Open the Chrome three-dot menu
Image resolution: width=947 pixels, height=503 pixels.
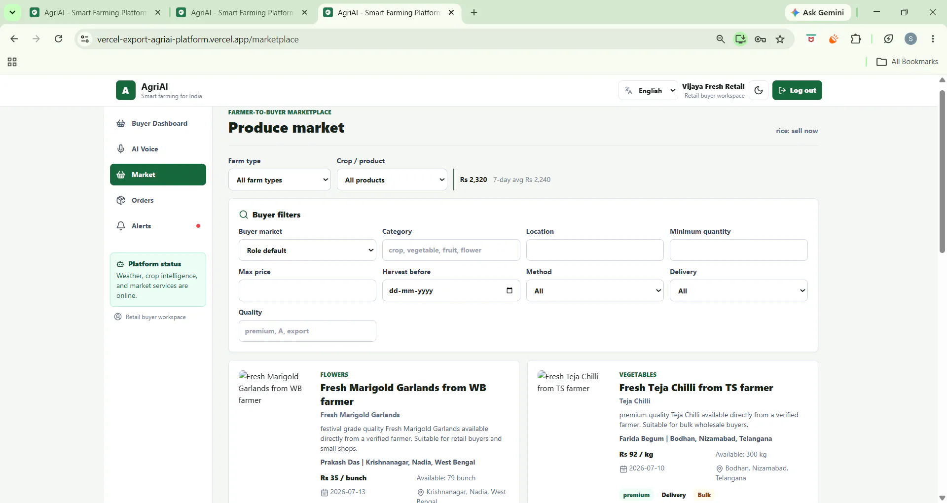(x=933, y=39)
